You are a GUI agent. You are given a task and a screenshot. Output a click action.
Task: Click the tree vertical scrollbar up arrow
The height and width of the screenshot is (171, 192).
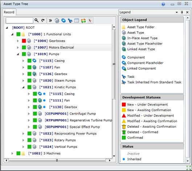(x=114, y=27)
